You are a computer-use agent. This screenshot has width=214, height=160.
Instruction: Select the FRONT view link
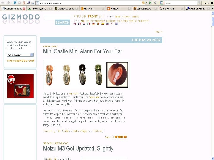93,17
